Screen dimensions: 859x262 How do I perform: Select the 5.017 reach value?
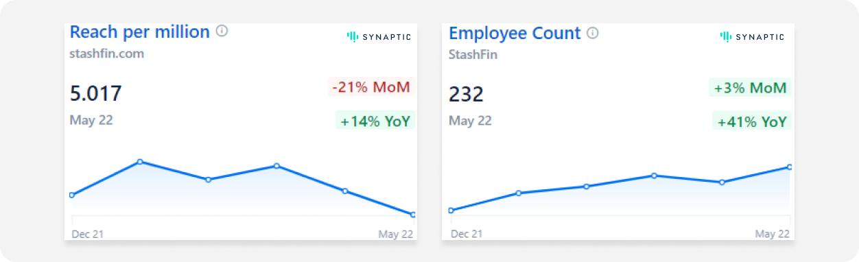coord(95,93)
